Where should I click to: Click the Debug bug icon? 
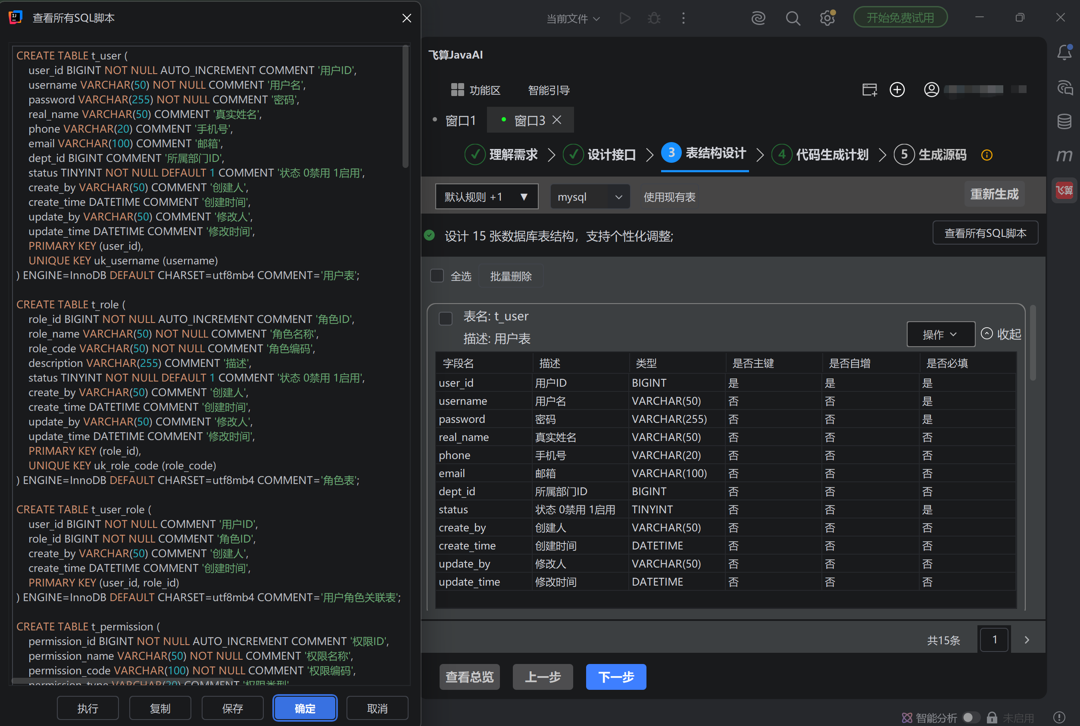[x=654, y=18]
